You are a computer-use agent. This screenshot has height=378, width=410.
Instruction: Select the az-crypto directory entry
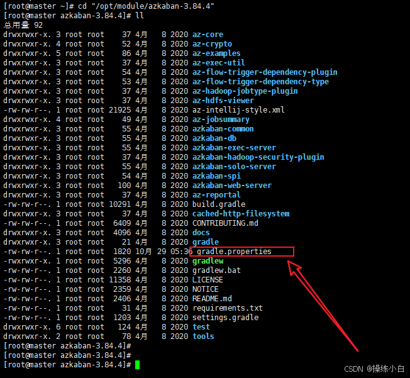tap(212, 44)
